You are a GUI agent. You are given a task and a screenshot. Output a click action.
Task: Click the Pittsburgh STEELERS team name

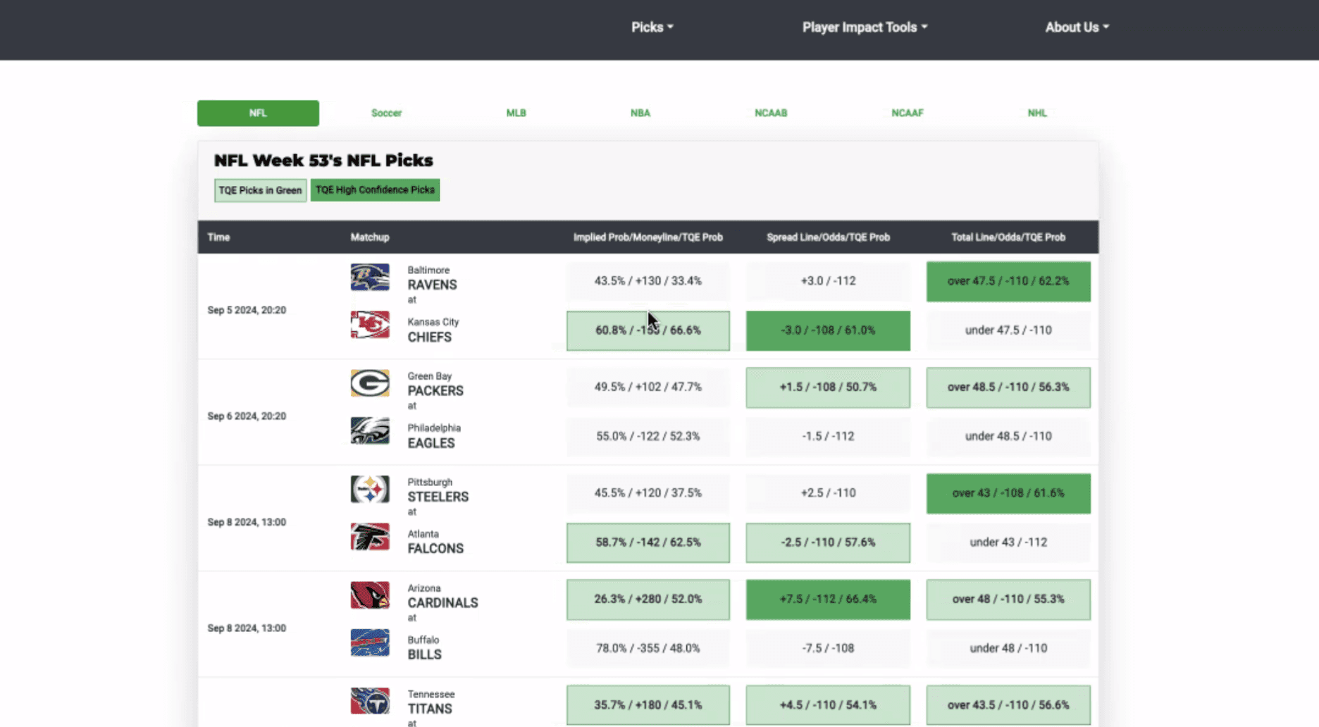click(438, 490)
